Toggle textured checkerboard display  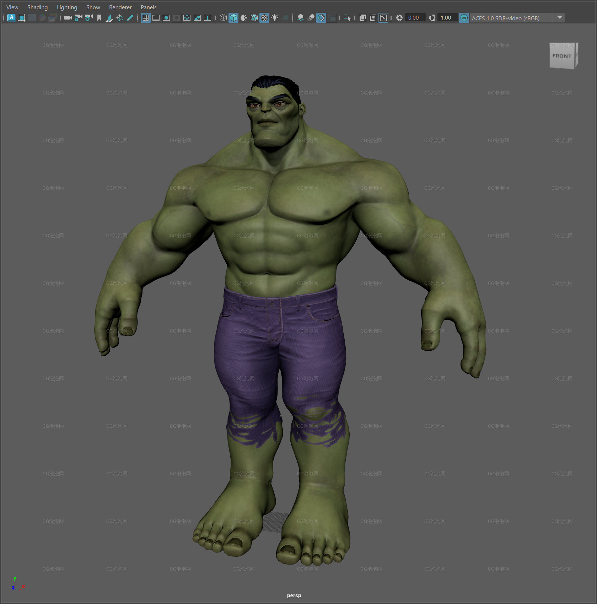coord(264,17)
